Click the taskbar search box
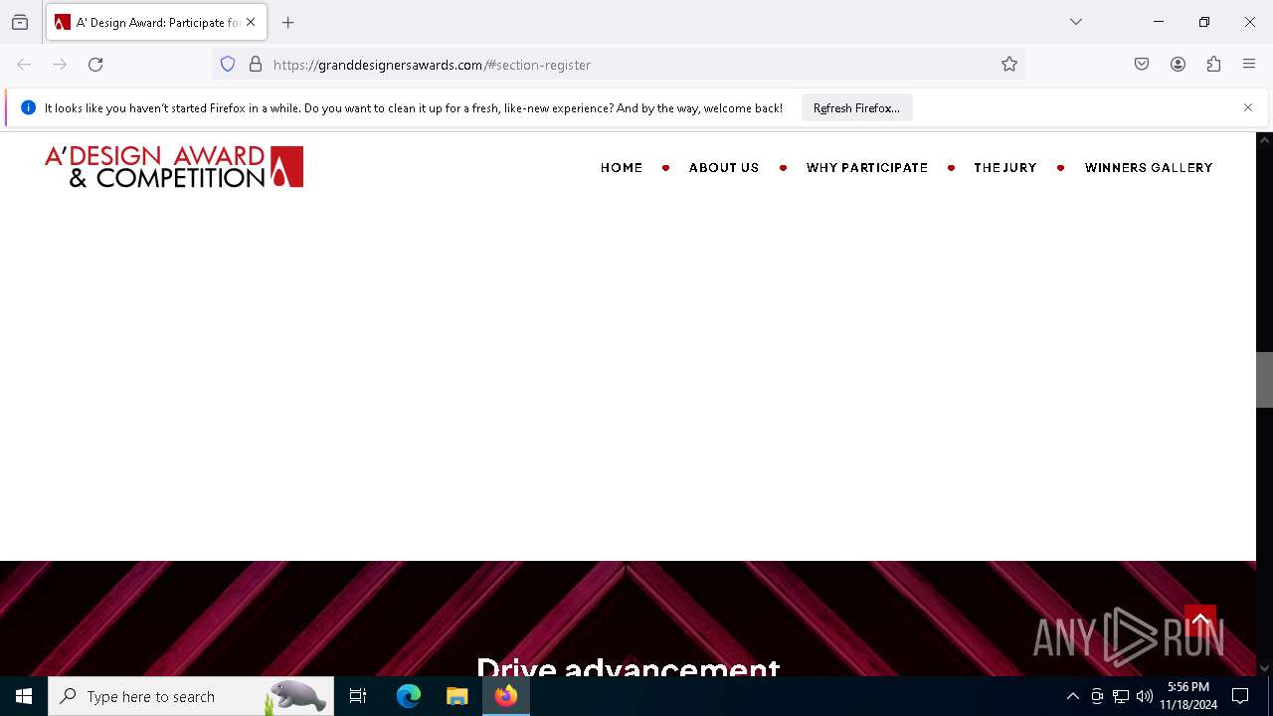The height and width of the screenshot is (716, 1273). click(191, 696)
